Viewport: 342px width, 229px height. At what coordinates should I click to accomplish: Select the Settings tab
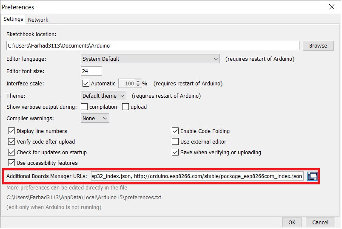tap(13, 19)
